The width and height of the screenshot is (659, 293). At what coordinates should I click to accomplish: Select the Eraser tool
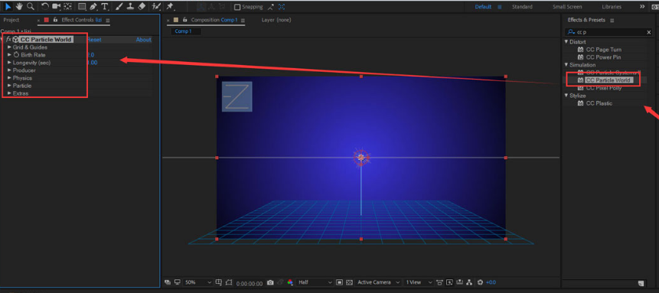click(142, 6)
